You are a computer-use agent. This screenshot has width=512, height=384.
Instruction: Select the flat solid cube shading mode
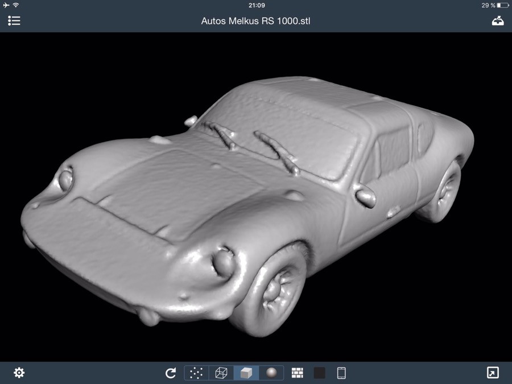(x=246, y=373)
